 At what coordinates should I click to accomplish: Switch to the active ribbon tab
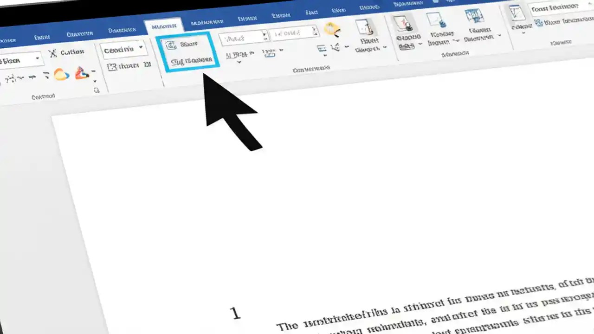pos(164,25)
